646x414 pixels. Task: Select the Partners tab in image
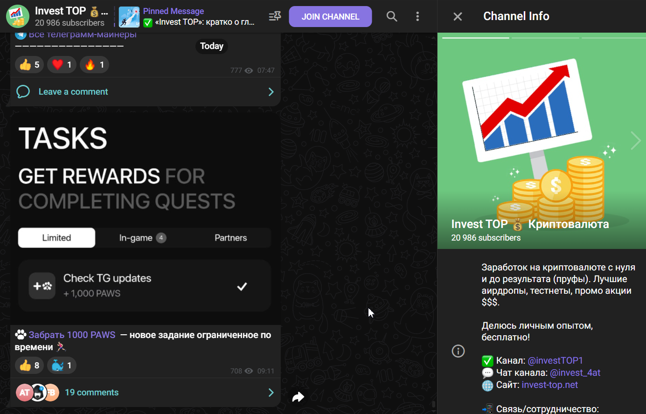230,238
